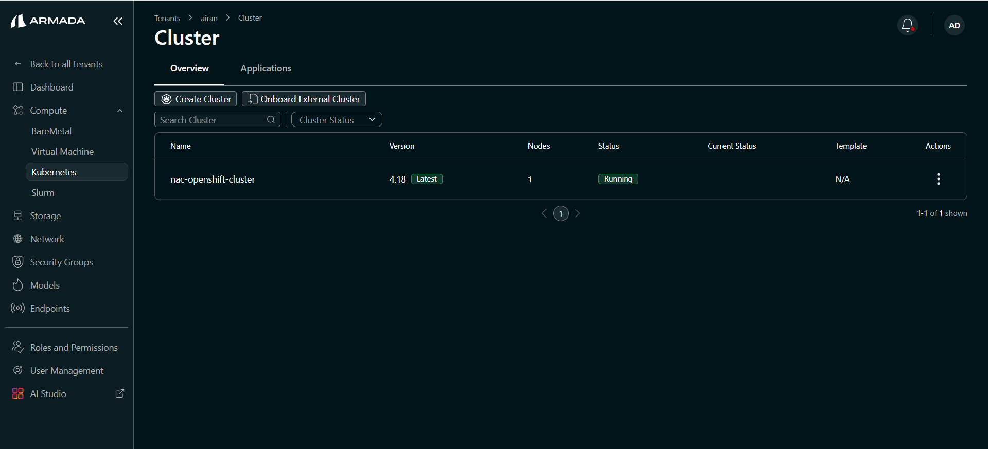Open Virtual Machine in the sidebar
This screenshot has height=449, width=988.
click(x=62, y=152)
